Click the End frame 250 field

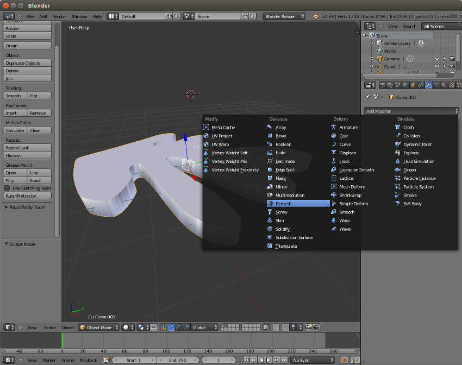click(x=177, y=360)
